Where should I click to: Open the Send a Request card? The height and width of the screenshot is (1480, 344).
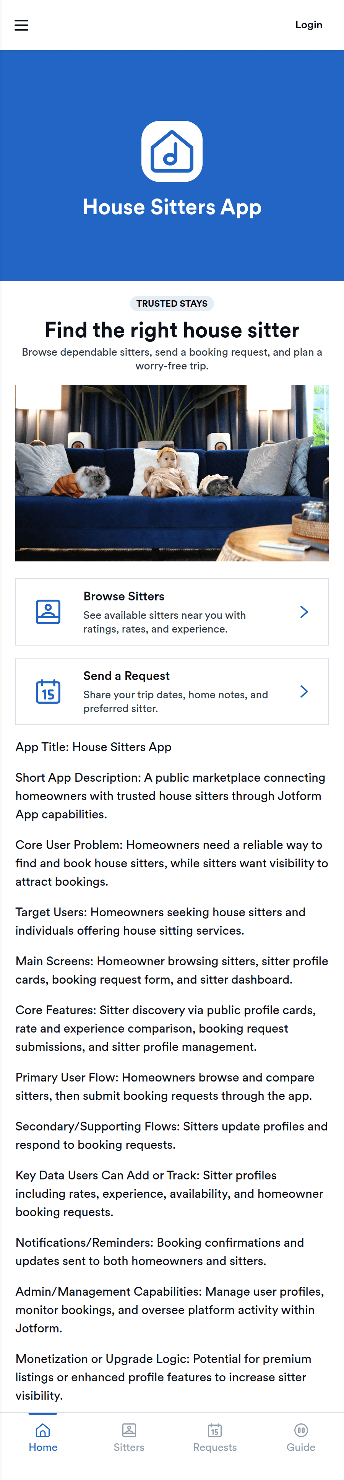pyautogui.click(x=172, y=691)
